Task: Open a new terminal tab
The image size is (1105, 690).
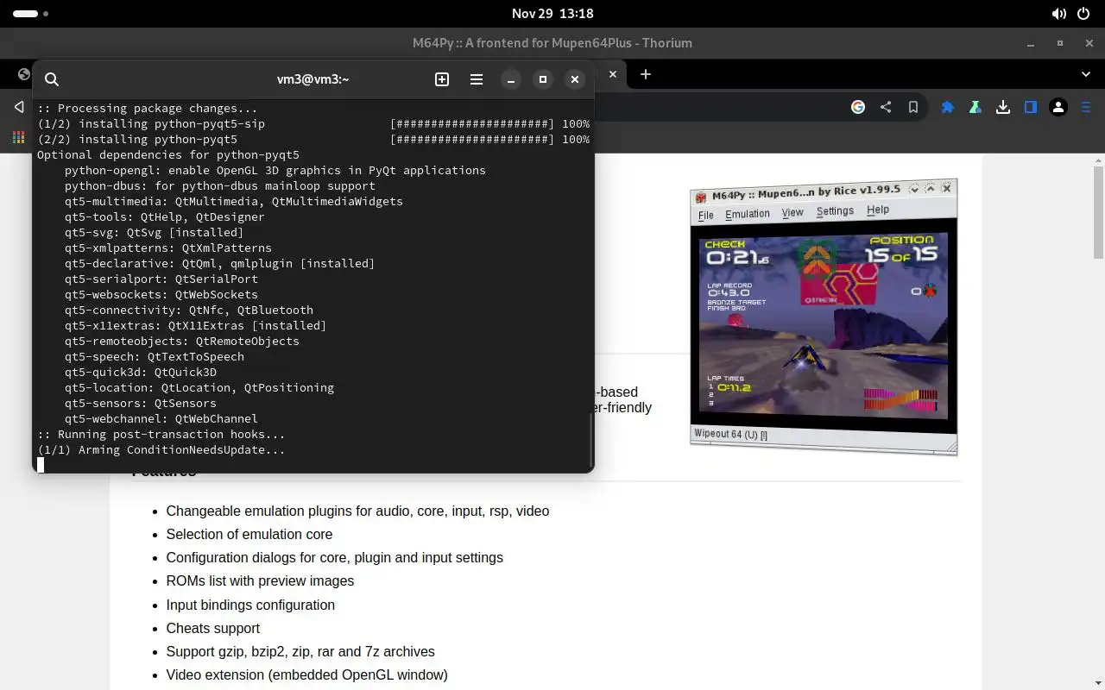Action: point(442,79)
